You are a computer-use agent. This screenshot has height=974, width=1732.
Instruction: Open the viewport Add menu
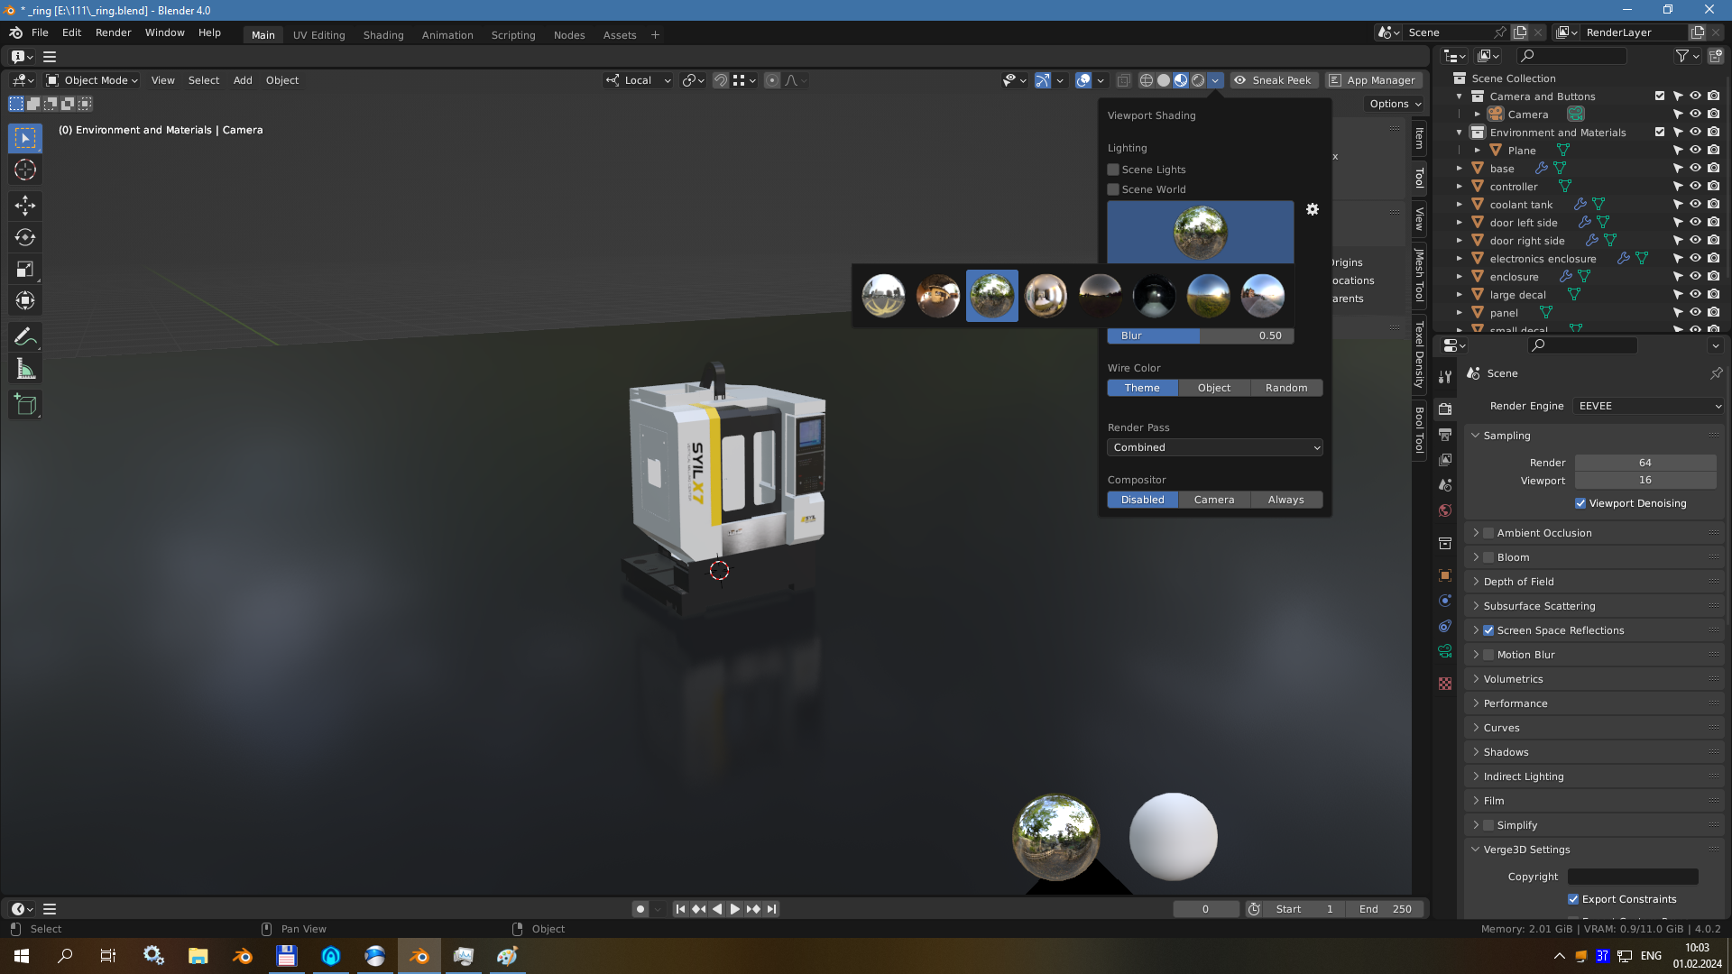[243, 80]
